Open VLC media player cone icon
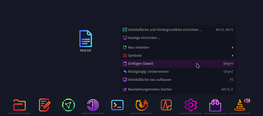 point(240,105)
